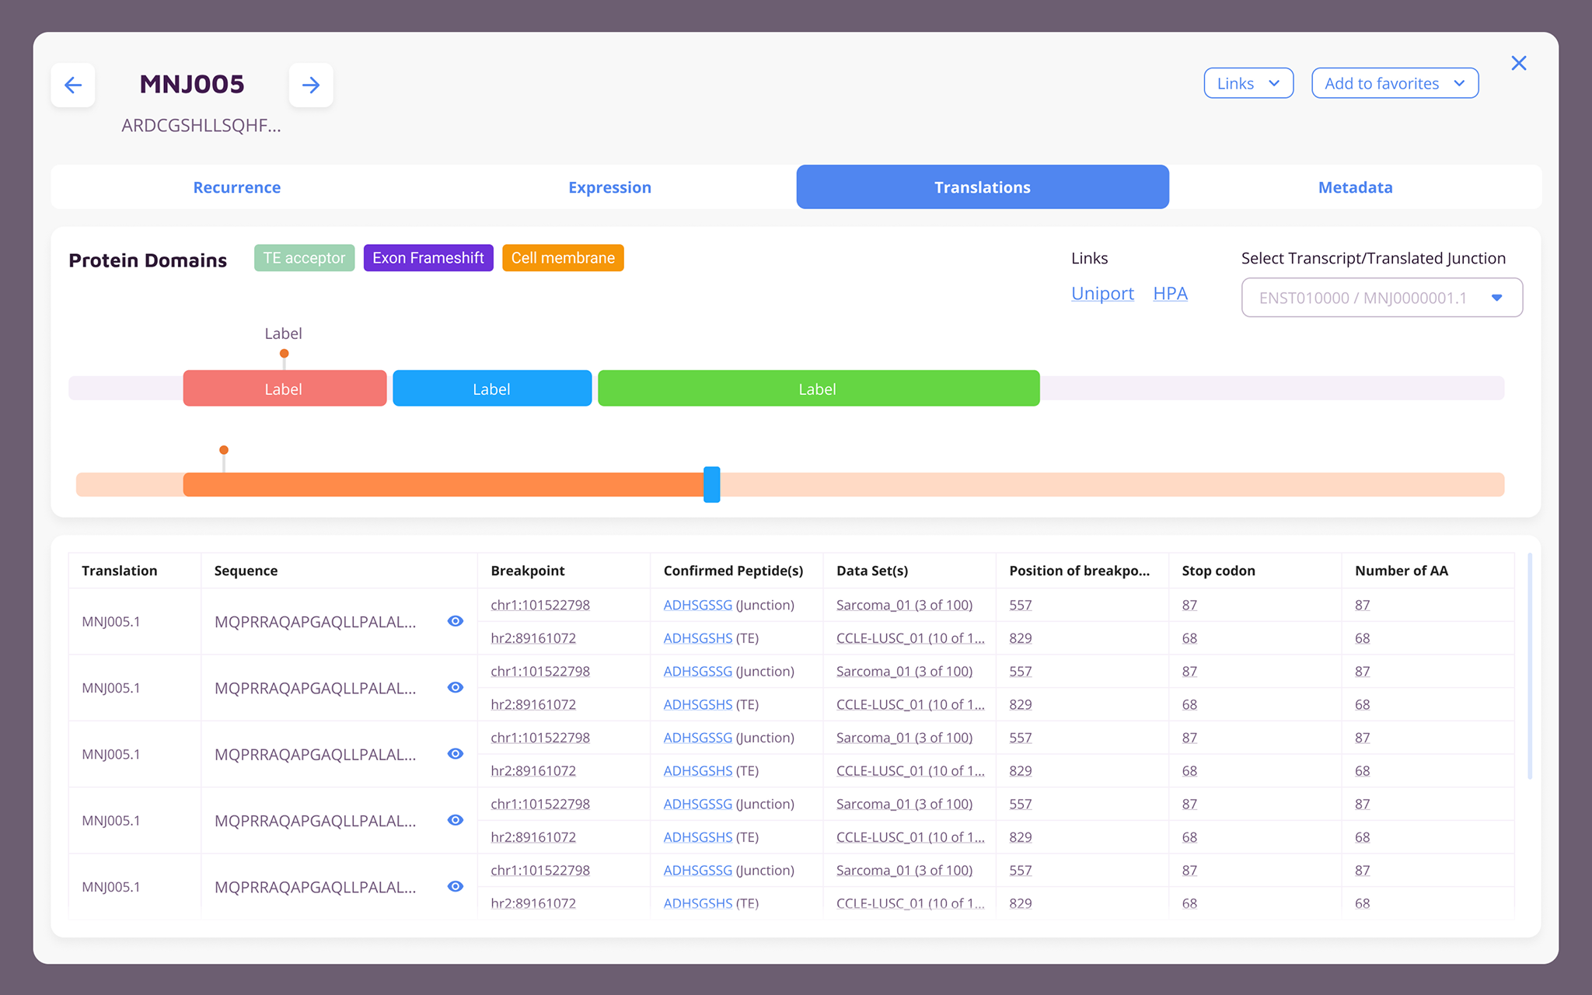The height and width of the screenshot is (995, 1592).
Task: Click the blue breakpoint handle on the orange track
Action: (711, 484)
